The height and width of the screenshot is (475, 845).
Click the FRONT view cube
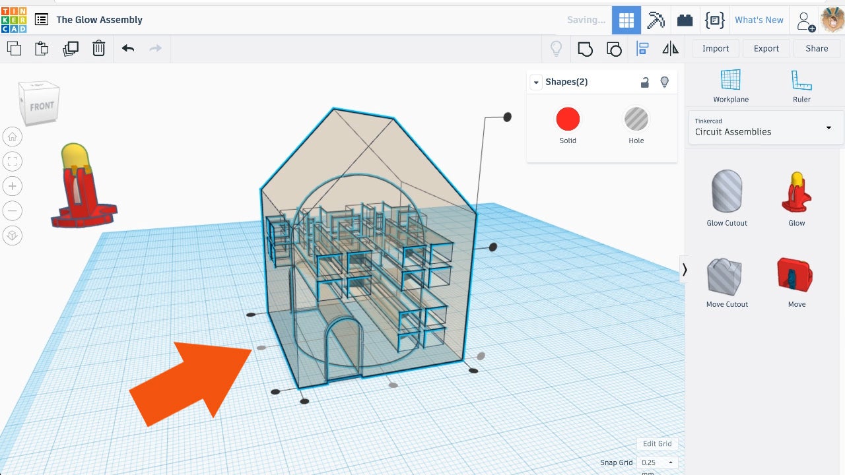click(x=41, y=105)
